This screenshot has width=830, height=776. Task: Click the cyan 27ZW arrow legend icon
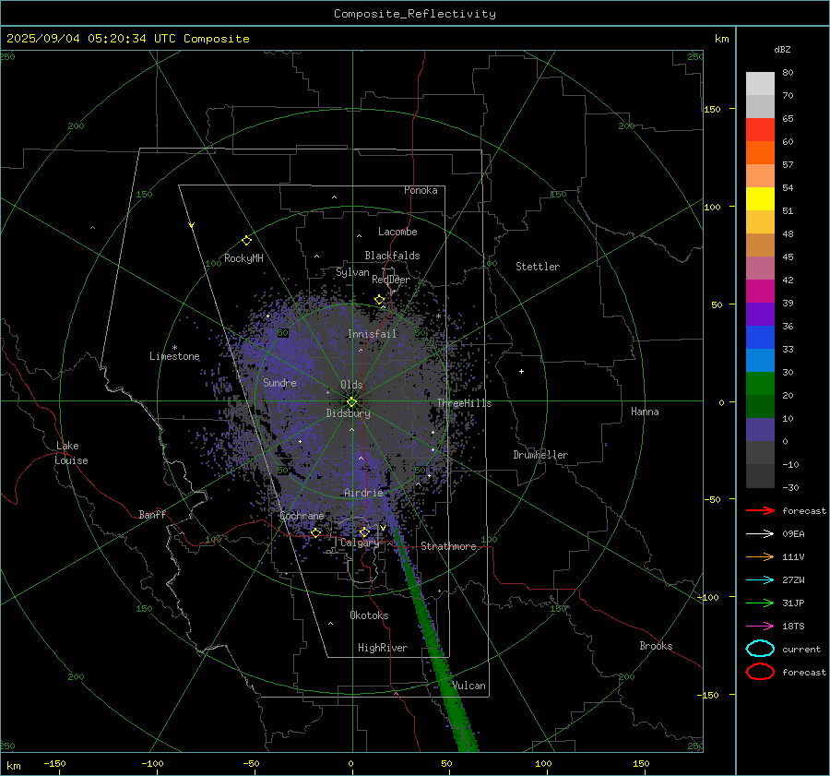(x=760, y=580)
